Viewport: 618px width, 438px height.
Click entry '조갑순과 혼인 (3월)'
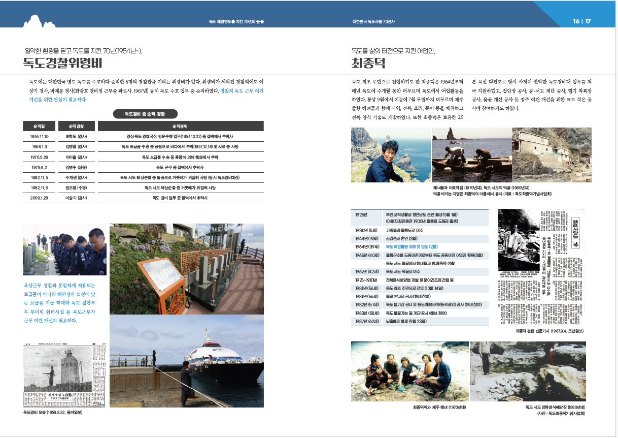(403, 238)
